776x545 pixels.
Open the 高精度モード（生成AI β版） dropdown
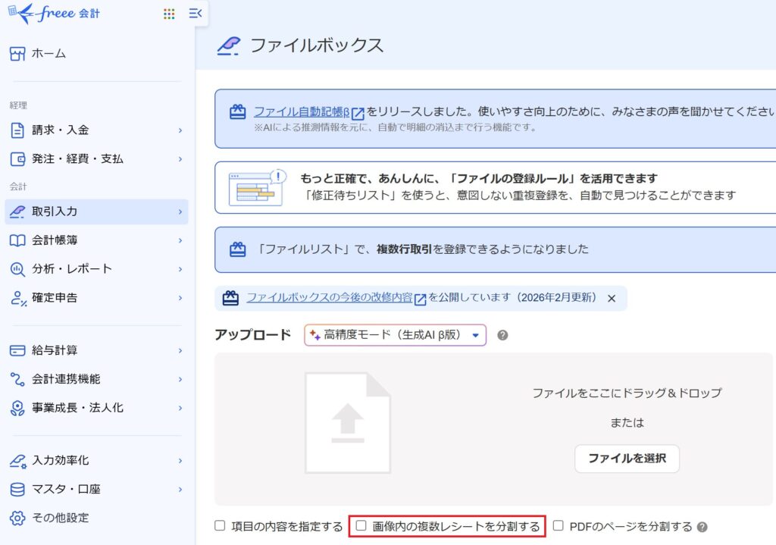[x=395, y=335]
